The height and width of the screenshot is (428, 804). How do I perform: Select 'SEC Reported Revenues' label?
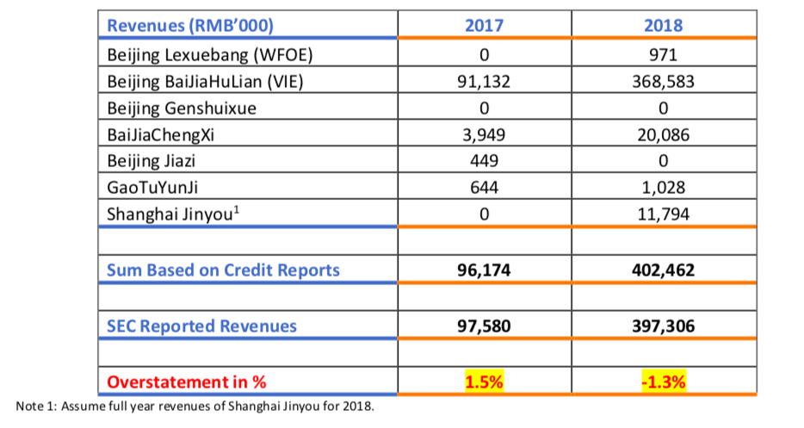[x=201, y=326]
